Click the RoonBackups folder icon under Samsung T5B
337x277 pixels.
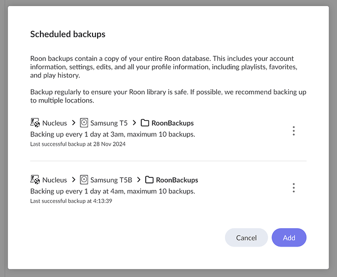(x=149, y=179)
